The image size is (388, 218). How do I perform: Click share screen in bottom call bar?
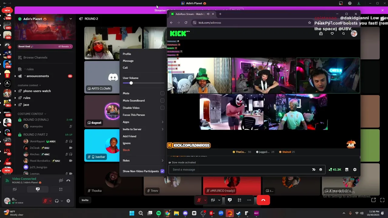tap(230, 200)
